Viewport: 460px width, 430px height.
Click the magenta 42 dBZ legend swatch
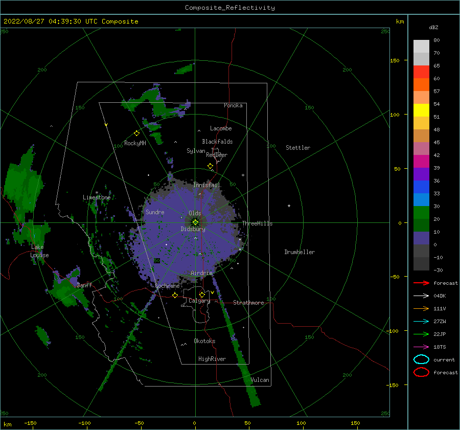421,162
